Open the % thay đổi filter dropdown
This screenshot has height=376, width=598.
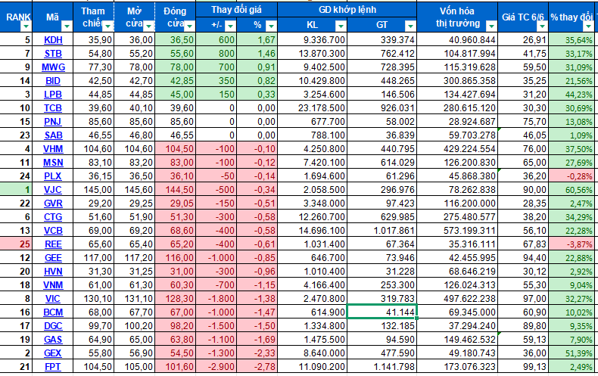[588, 26]
